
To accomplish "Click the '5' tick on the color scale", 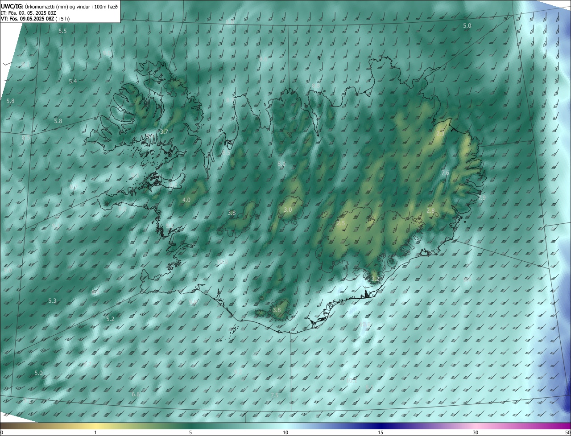I will click(x=190, y=432).
